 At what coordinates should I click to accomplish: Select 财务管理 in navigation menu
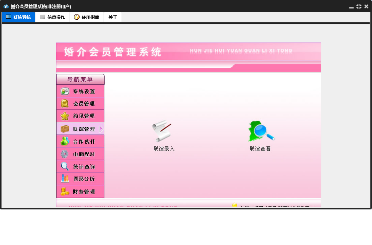pos(80,191)
